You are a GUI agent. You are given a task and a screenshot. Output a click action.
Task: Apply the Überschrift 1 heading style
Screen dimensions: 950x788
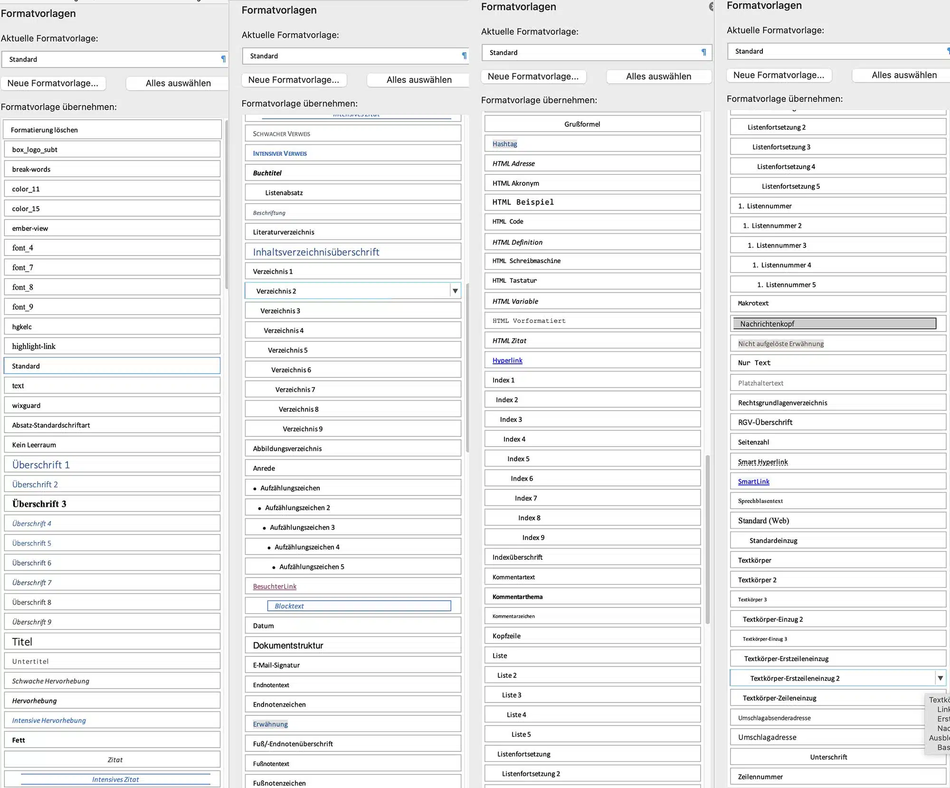click(x=112, y=465)
